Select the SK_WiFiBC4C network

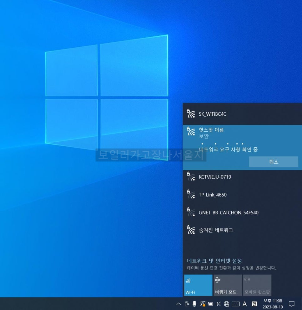point(243,114)
